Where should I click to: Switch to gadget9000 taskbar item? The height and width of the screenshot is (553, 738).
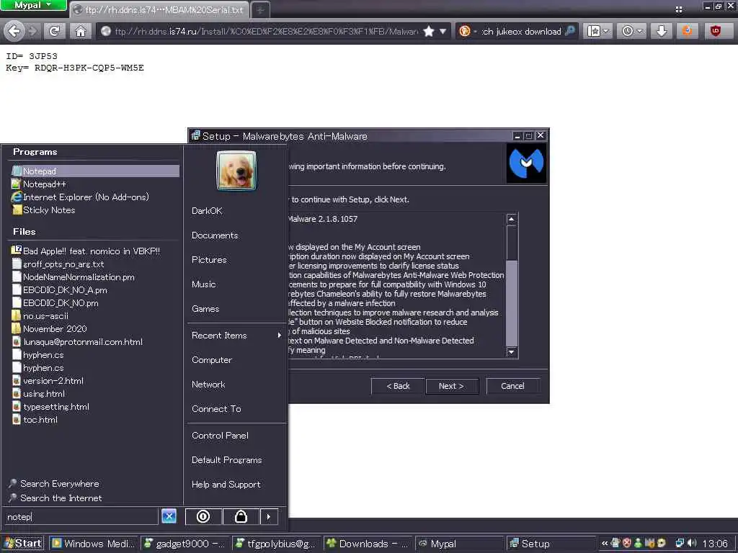point(185,544)
